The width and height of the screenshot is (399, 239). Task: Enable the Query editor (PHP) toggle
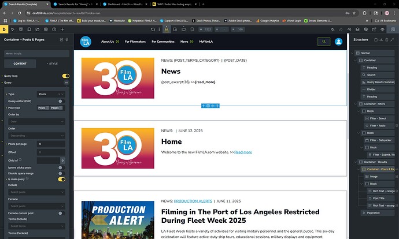coord(61,100)
